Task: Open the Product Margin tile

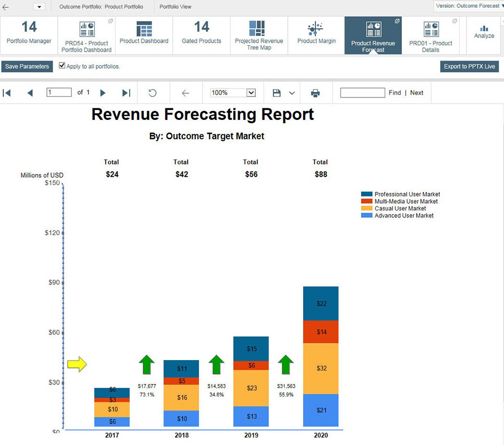Action: tap(316, 35)
